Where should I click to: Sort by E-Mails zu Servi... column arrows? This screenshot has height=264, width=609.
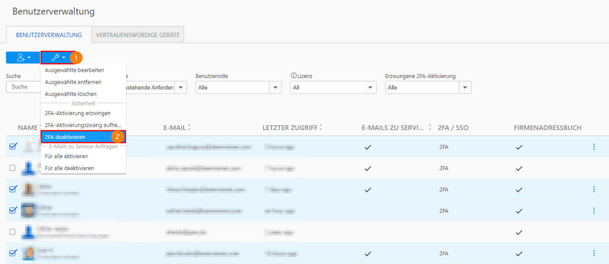[430, 127]
